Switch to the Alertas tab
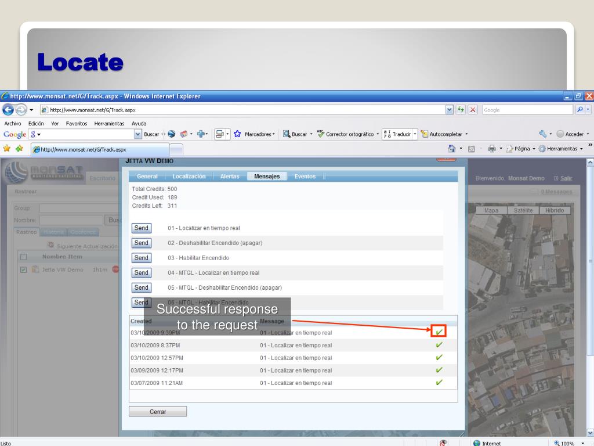 coord(230,177)
